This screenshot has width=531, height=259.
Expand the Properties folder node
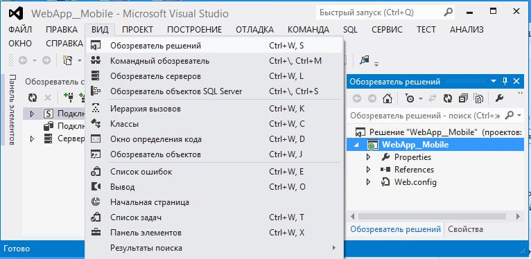pyautogui.click(x=369, y=157)
